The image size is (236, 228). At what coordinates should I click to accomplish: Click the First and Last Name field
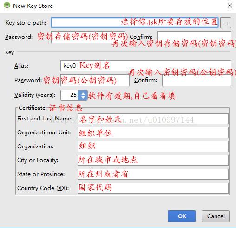[153, 119]
